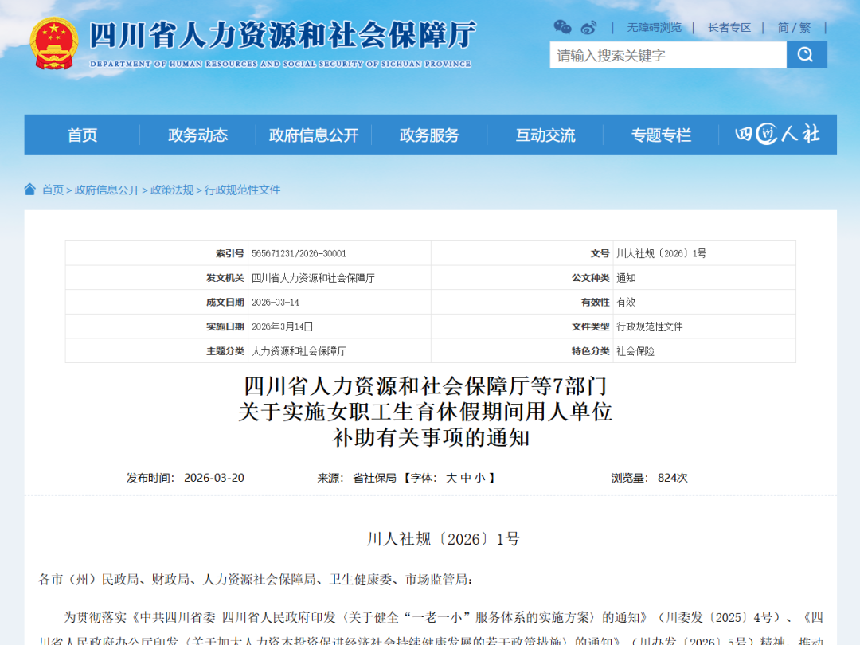Image resolution: width=860 pixels, height=645 pixels.
Task: Navigate to 政策法规 in breadcrumb
Action: [x=172, y=190]
